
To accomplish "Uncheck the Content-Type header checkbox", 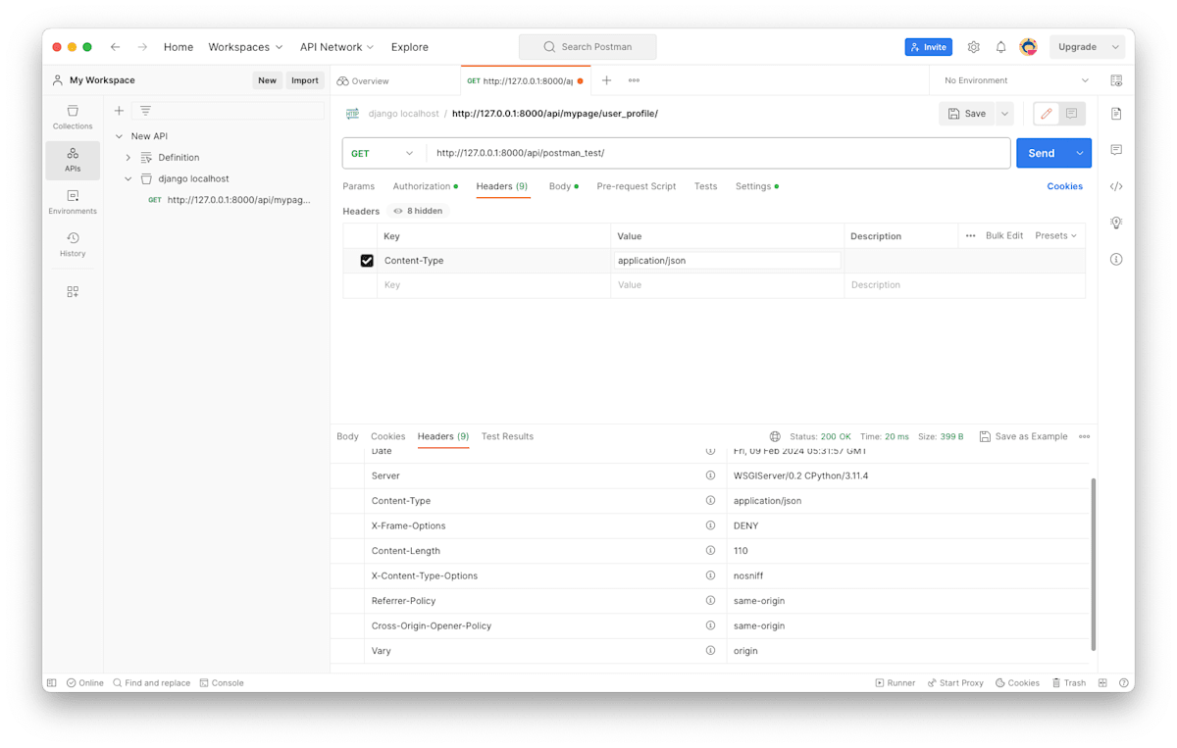I will tap(367, 261).
